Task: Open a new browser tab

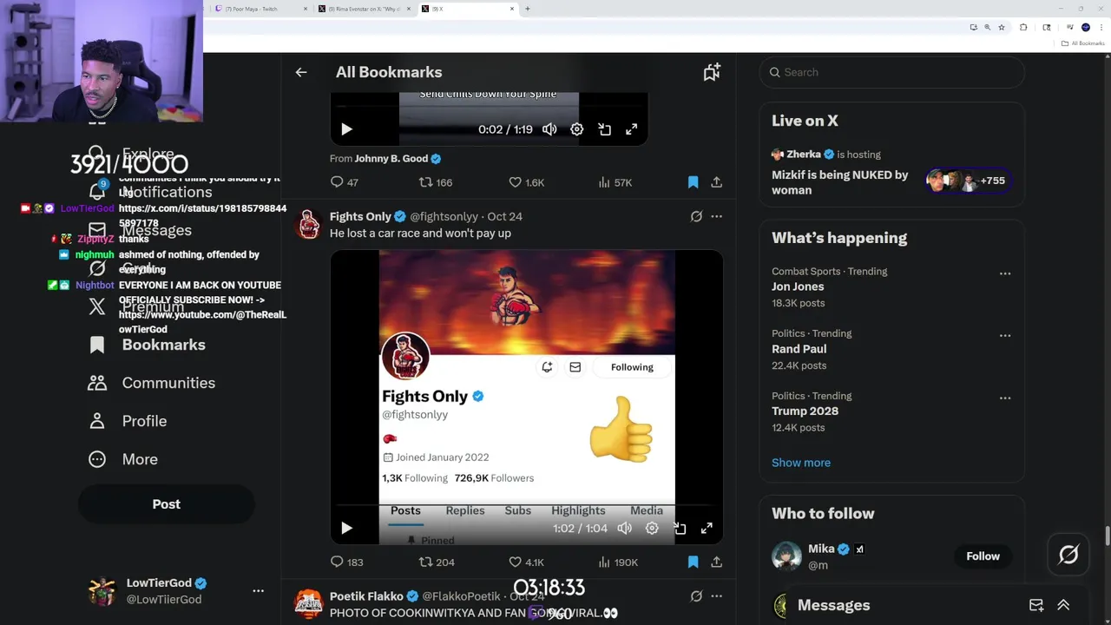Action: pyautogui.click(x=528, y=9)
